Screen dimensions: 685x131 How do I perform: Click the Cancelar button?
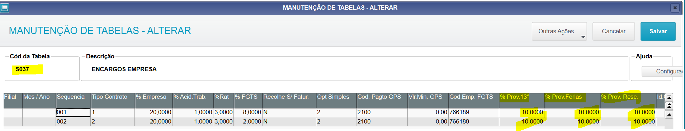[x=614, y=31]
